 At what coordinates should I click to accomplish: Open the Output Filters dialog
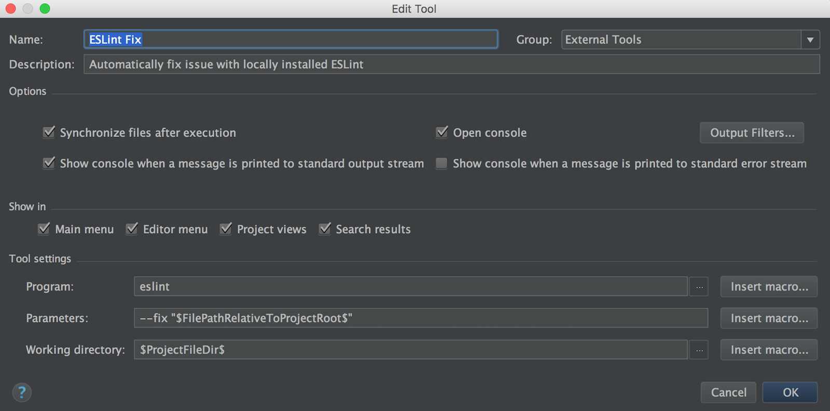[752, 133]
